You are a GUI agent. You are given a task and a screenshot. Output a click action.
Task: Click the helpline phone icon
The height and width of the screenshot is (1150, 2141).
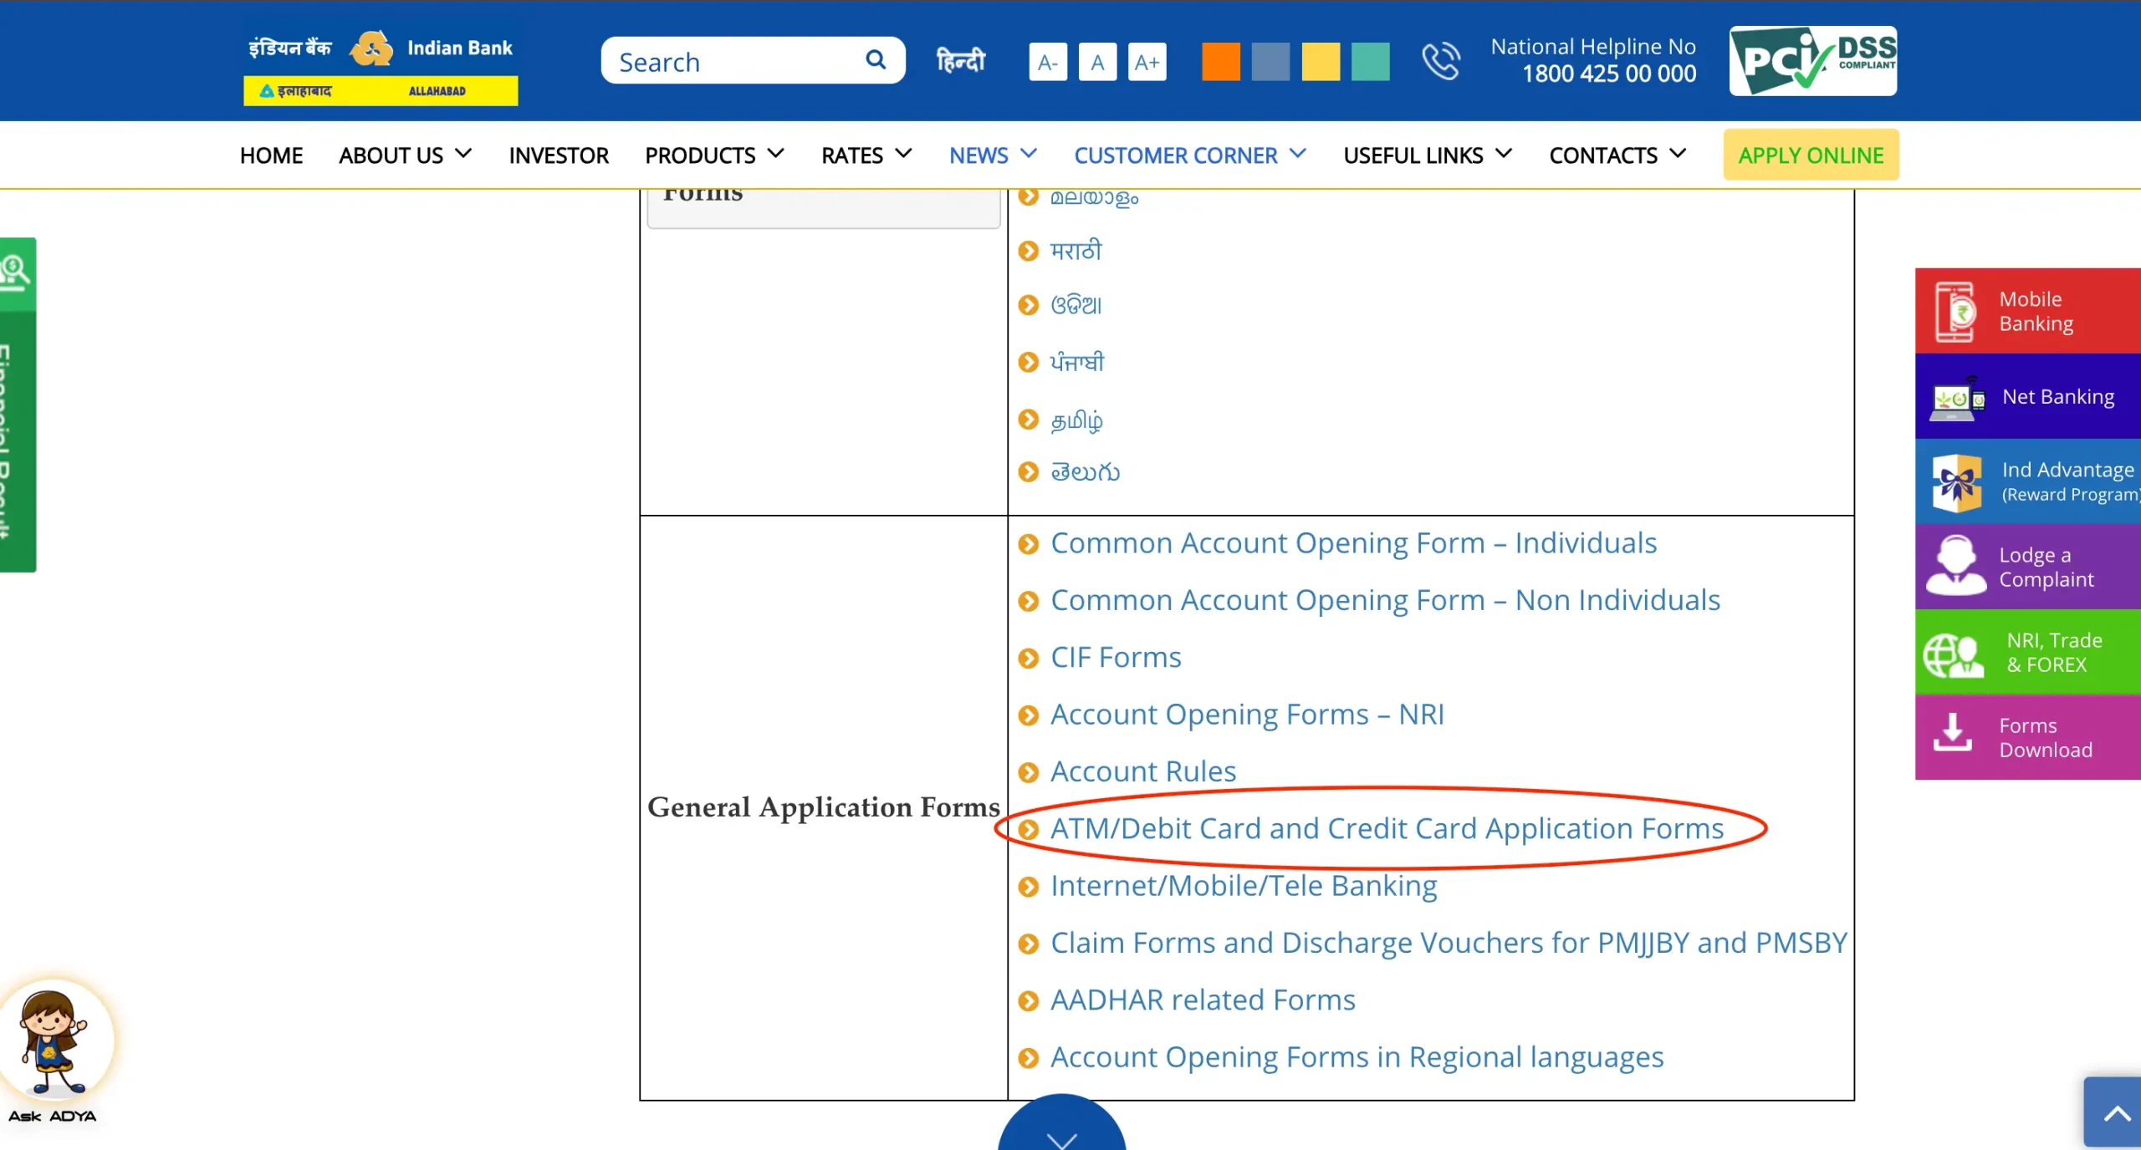[1443, 60]
